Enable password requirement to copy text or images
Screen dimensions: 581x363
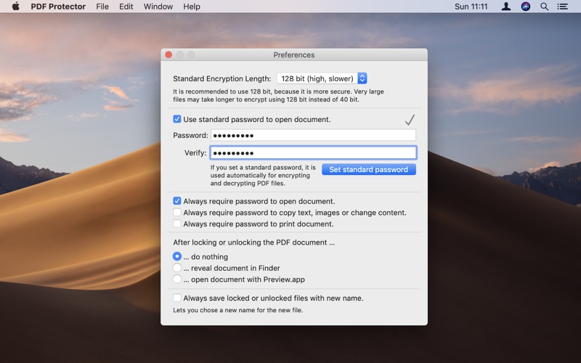point(177,213)
